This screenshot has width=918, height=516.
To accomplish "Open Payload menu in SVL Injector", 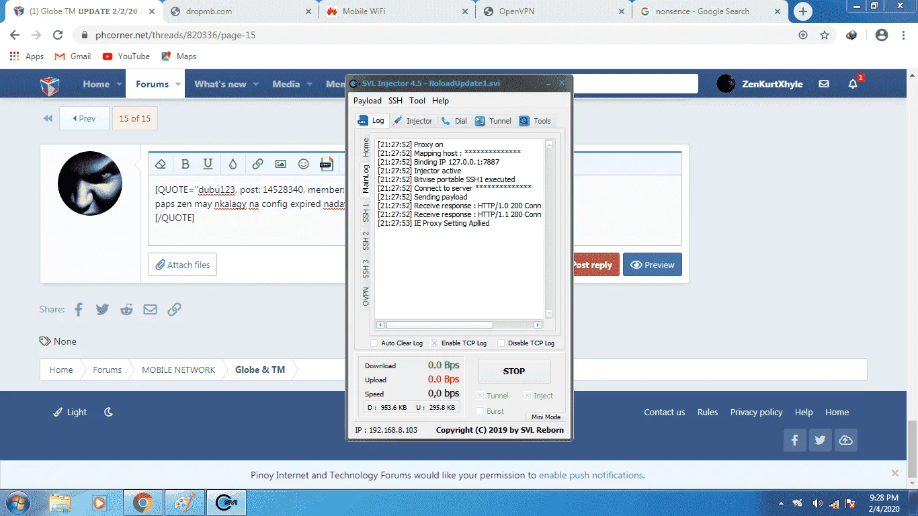I will (368, 101).
